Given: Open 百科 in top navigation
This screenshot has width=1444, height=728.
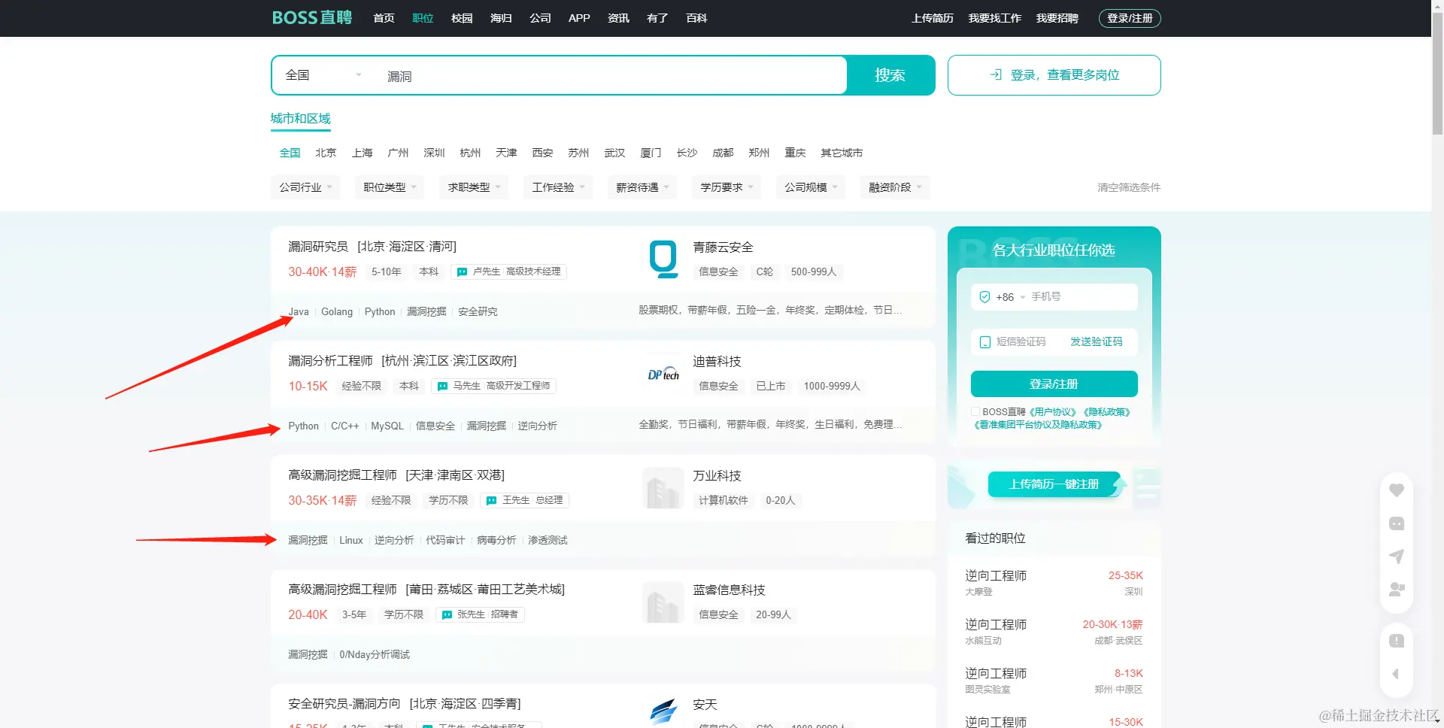Looking at the screenshot, I should click(x=696, y=18).
